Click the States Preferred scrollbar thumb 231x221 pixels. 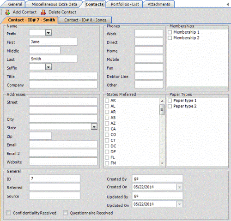(162, 109)
